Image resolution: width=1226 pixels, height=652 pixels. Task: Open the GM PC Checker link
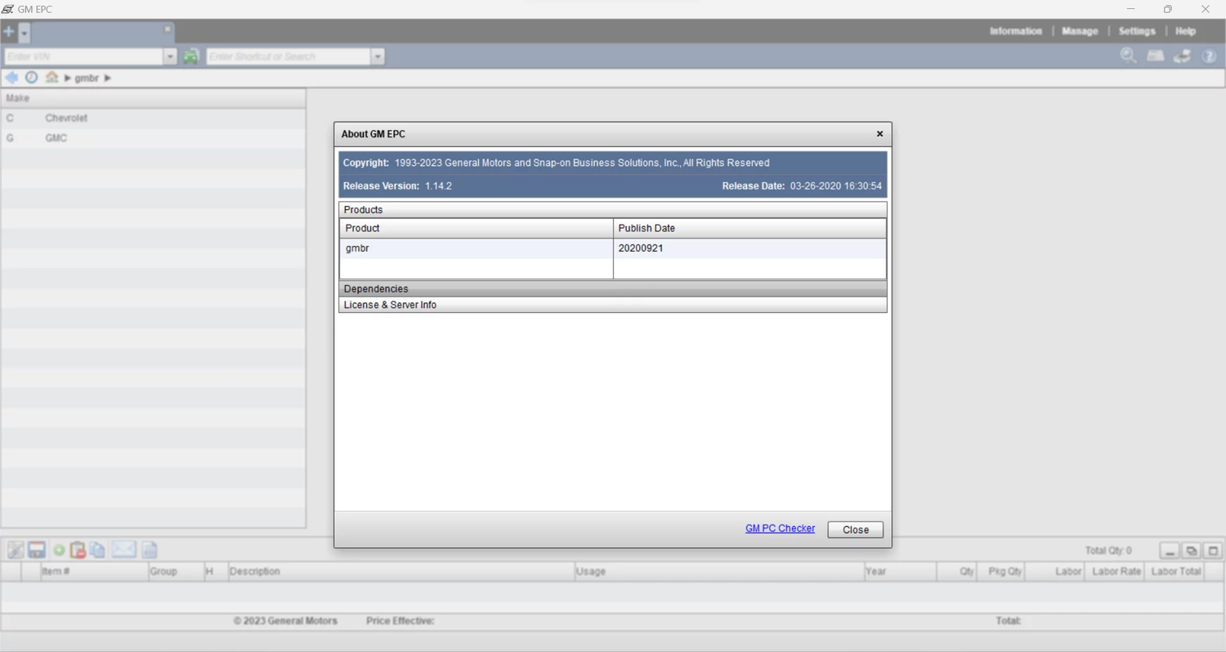pyautogui.click(x=780, y=529)
